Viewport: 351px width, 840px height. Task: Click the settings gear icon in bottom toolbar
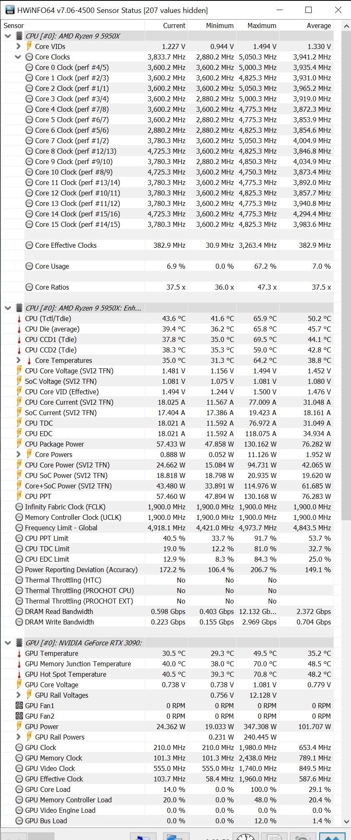tap(302, 835)
